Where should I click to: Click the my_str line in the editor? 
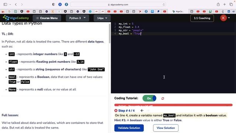[131, 30]
